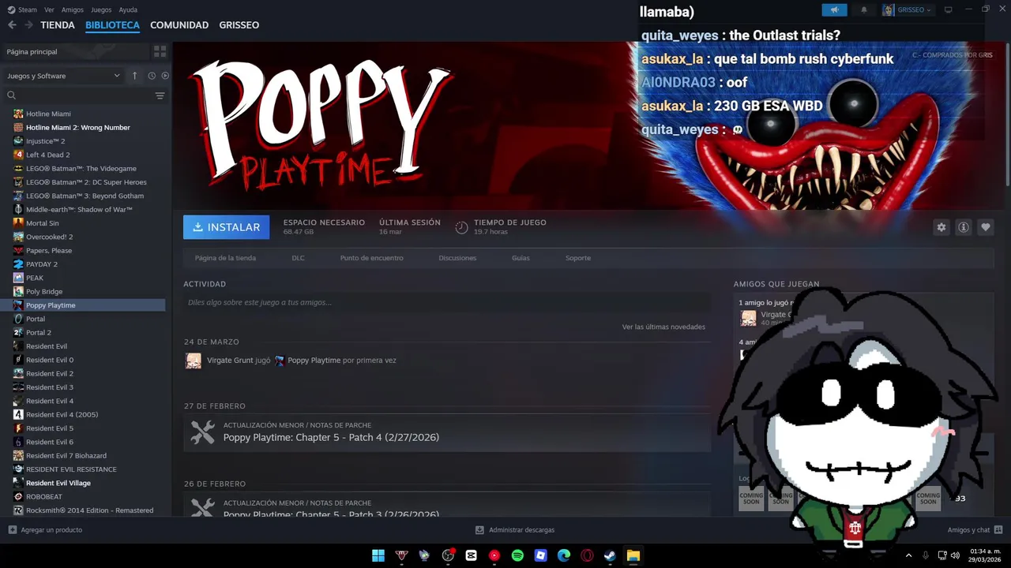
Task: Click Agregar un producto
Action: (x=45, y=530)
